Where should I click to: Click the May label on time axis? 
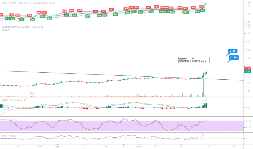click(x=57, y=147)
